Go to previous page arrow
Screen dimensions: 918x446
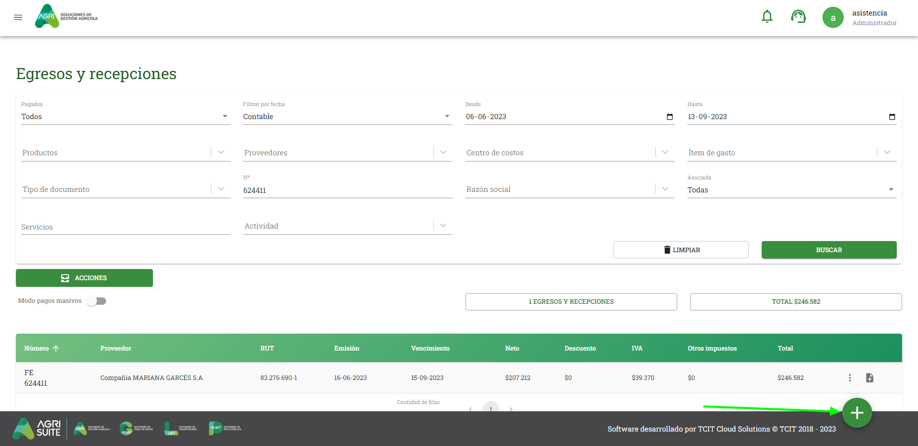click(x=470, y=409)
